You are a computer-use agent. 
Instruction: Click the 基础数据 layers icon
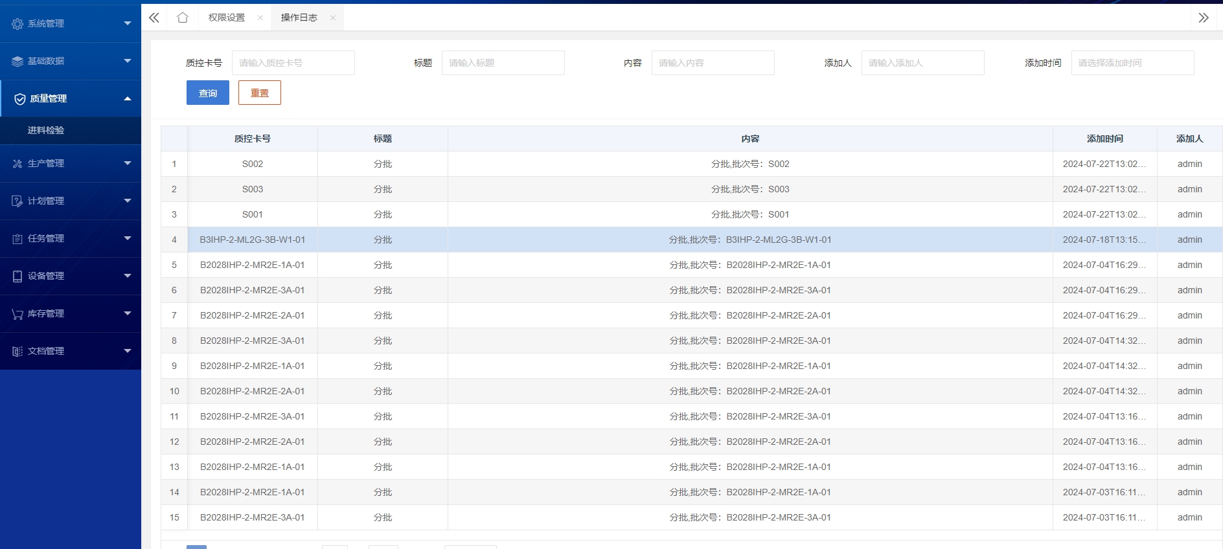pos(17,62)
